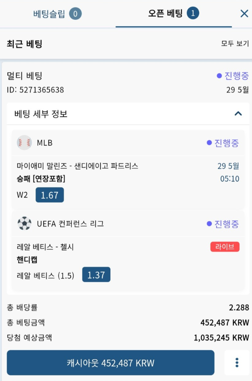Collapse 베팅 세부 정보 chevron

click(238, 114)
